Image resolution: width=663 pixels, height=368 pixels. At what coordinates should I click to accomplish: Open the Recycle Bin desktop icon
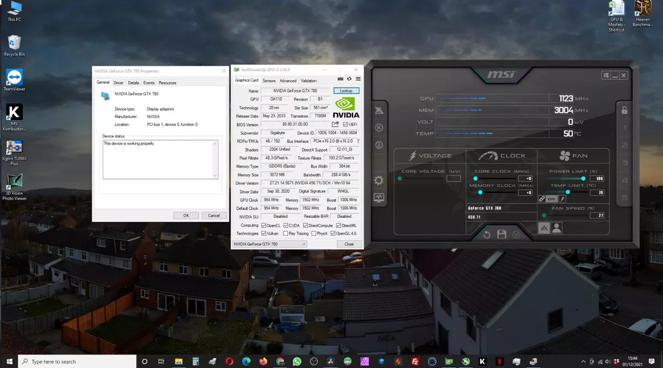coord(14,46)
